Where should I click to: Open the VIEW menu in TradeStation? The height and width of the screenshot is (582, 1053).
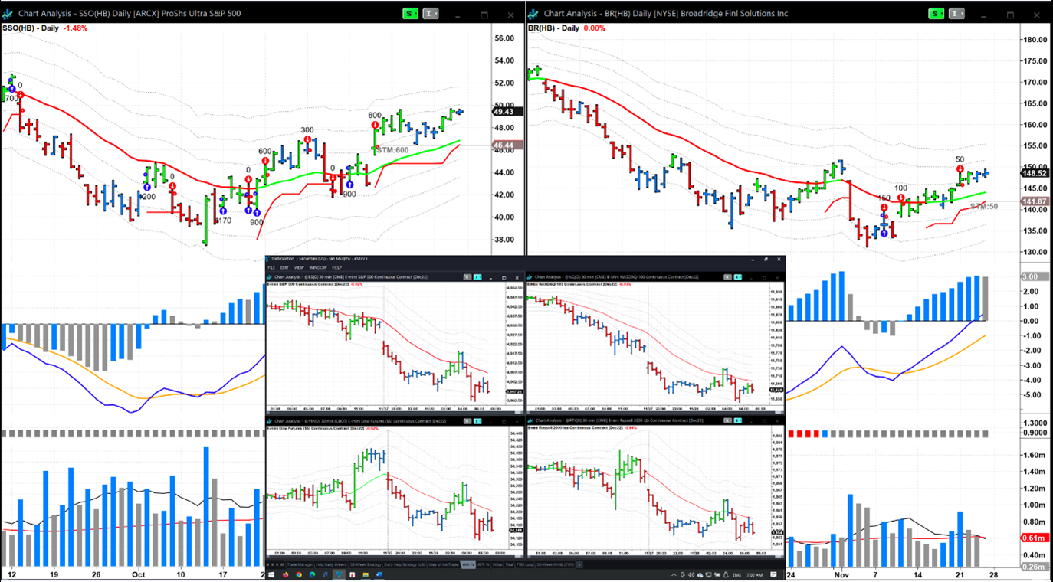tap(300, 267)
